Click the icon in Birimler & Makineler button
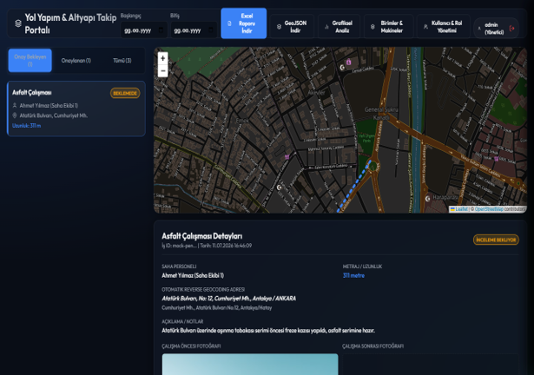The height and width of the screenshot is (375, 534). coord(372,27)
